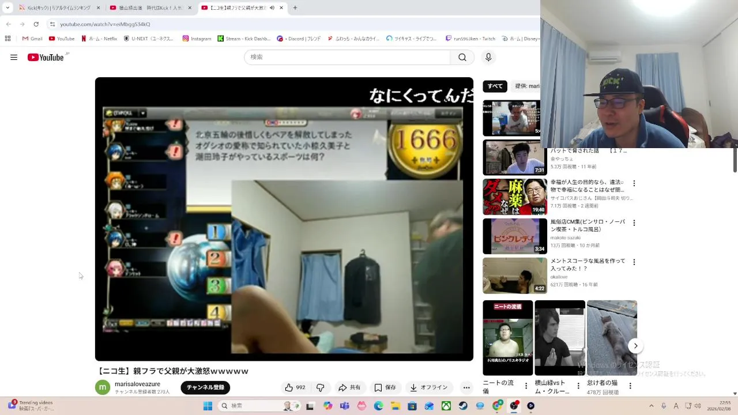Open Windows Start menu
Image resolution: width=738 pixels, height=415 pixels.
(x=208, y=406)
